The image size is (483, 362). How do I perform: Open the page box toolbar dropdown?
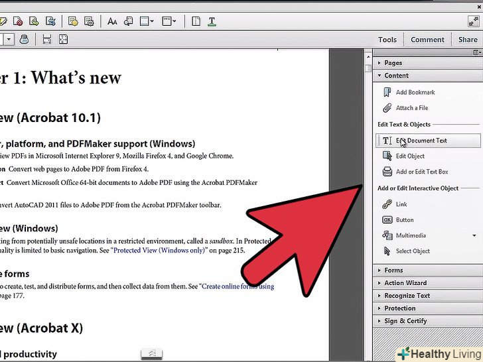(152, 21)
